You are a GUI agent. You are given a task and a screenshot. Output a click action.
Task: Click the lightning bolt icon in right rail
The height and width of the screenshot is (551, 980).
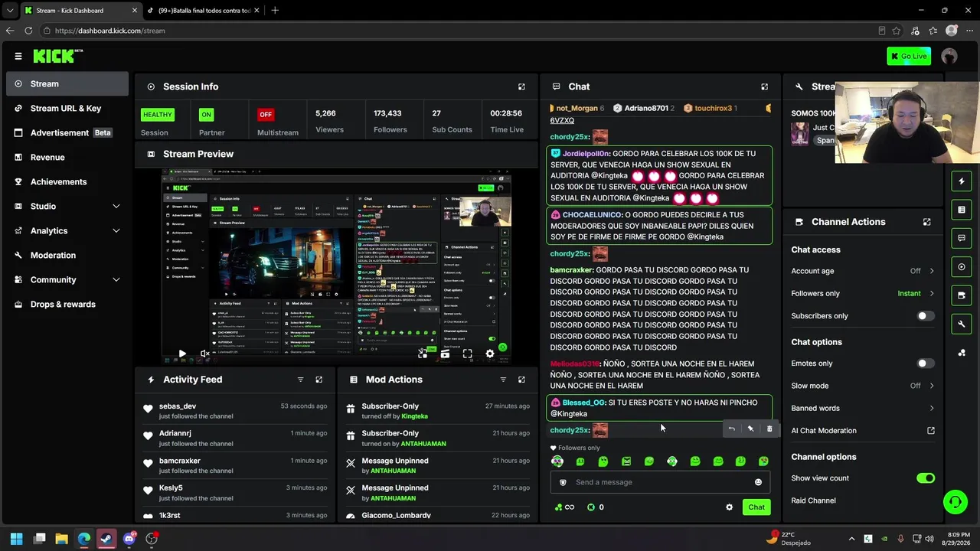[x=962, y=181]
